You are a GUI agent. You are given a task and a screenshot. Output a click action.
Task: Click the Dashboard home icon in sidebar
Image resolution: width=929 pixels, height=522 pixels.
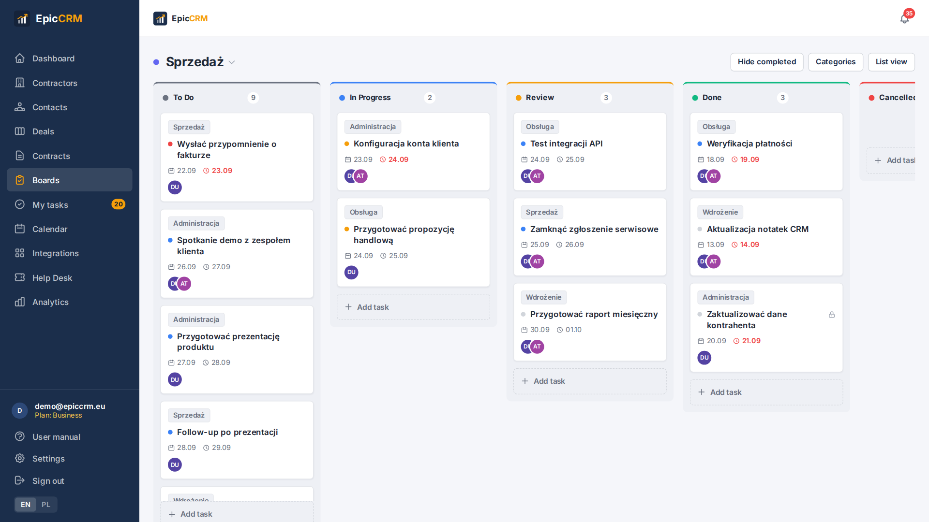pyautogui.click(x=20, y=58)
